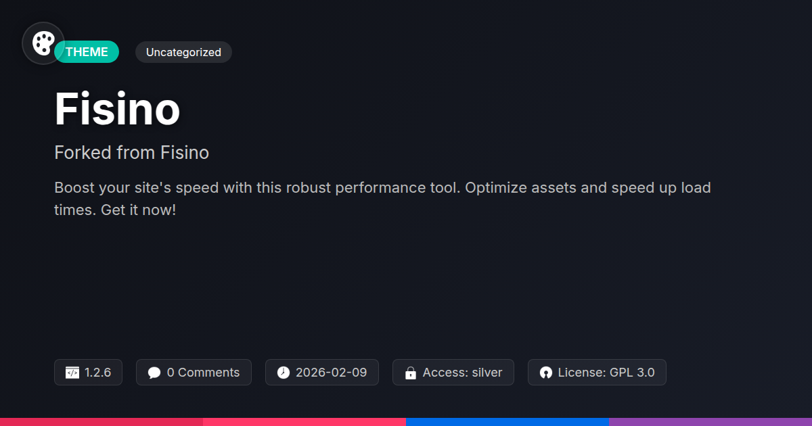Click the pink color bar segment
The height and width of the screenshot is (426, 812).
point(304,421)
